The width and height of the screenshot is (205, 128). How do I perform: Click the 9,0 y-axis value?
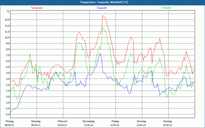coord(8,43)
